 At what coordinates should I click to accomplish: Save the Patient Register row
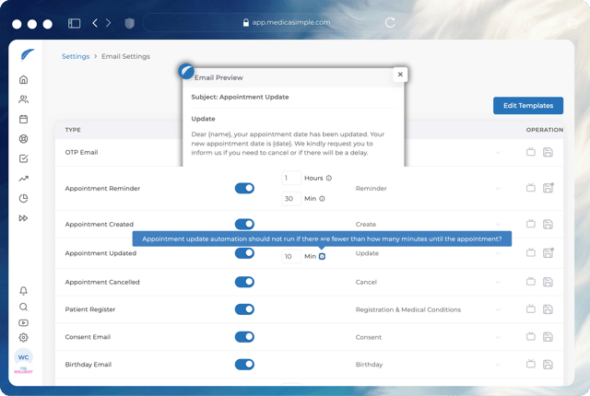[548, 309]
